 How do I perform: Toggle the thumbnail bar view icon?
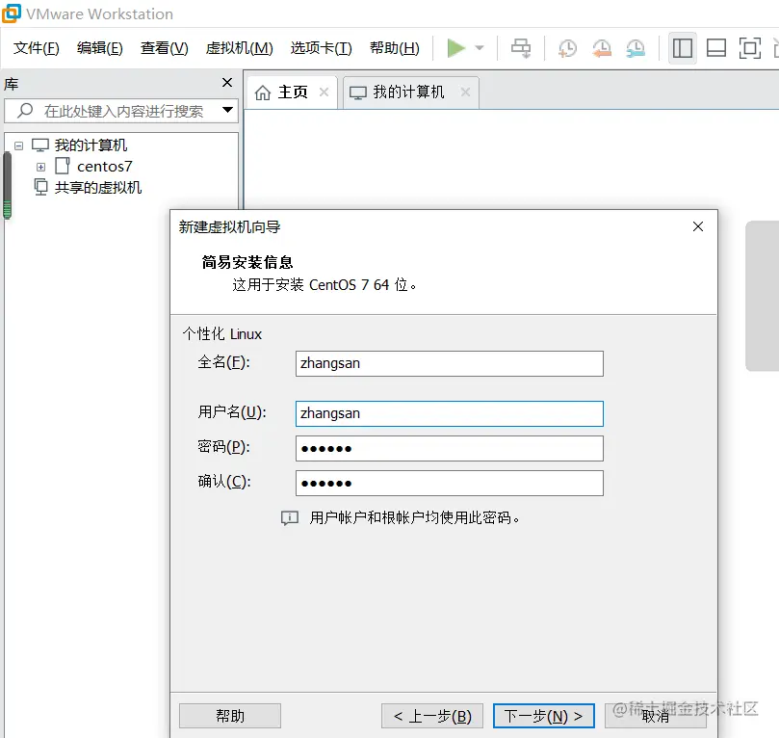pyautogui.click(x=715, y=48)
